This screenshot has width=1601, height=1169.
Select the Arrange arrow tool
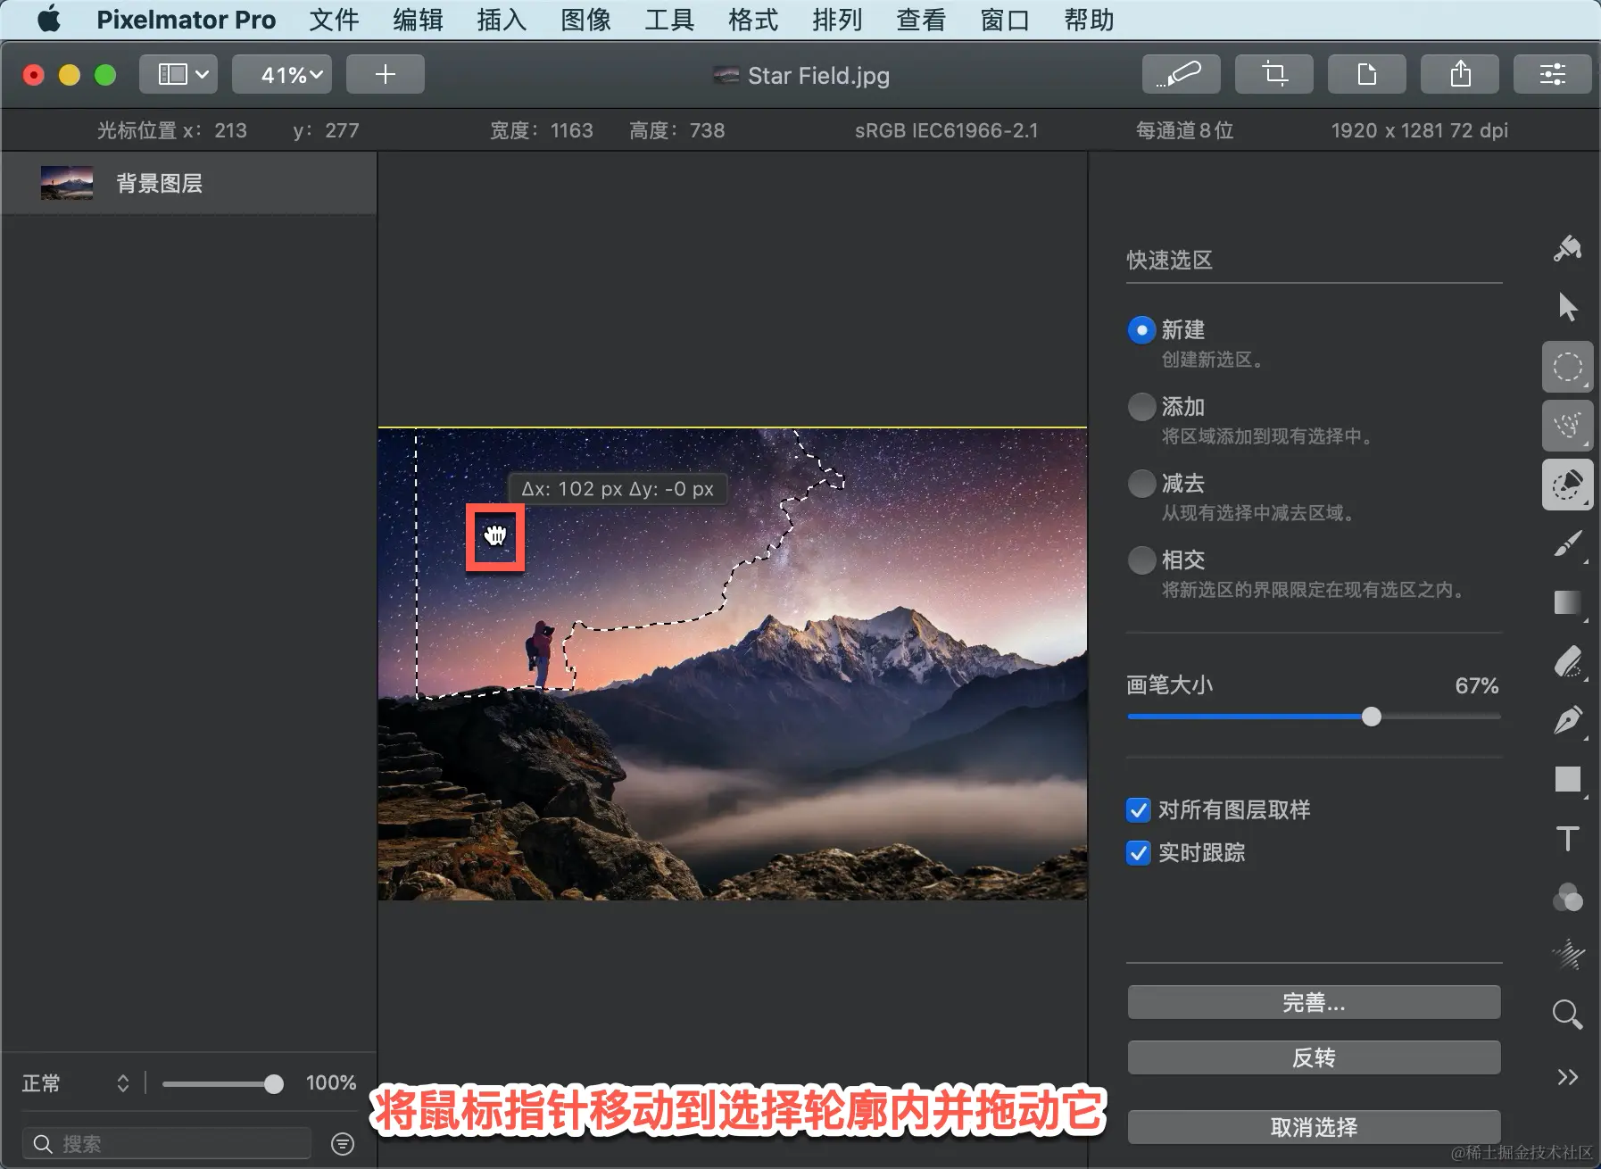tap(1567, 307)
